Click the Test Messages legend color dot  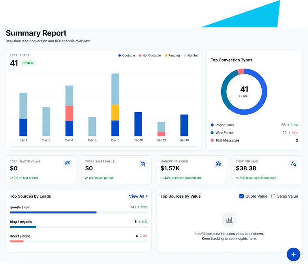point(212,140)
